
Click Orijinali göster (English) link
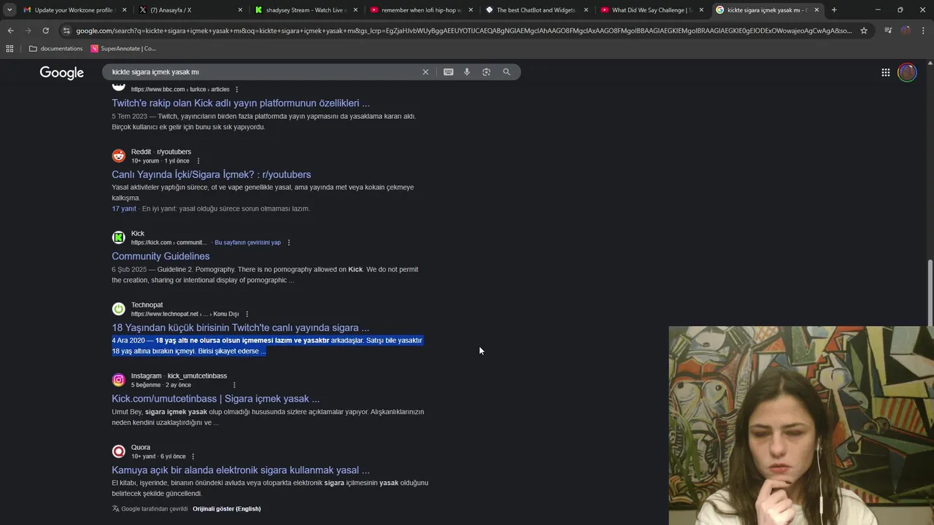coord(226,509)
